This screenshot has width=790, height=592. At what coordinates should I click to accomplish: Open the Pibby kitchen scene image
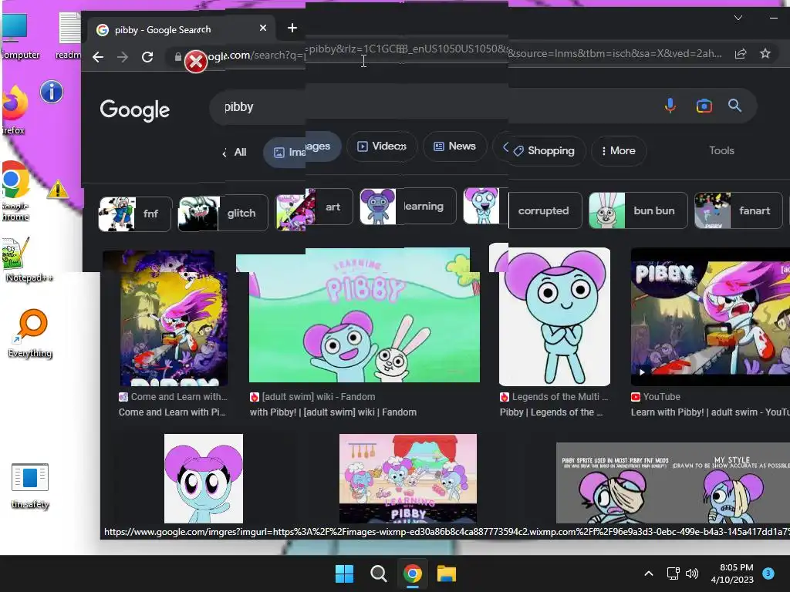408,479
